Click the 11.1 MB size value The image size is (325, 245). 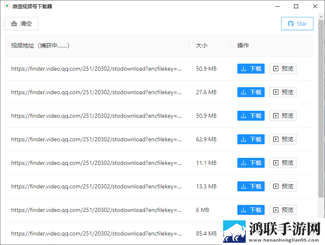point(206,163)
